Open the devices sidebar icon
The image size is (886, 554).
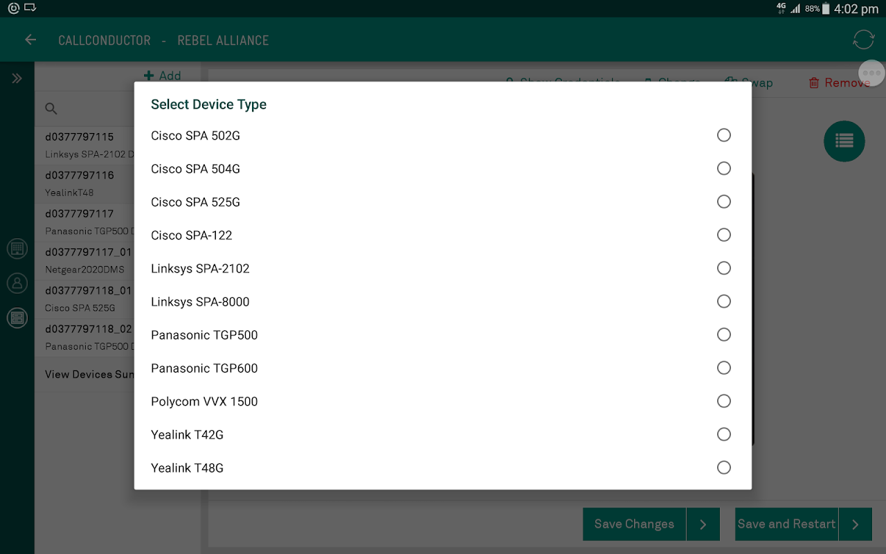[17, 318]
